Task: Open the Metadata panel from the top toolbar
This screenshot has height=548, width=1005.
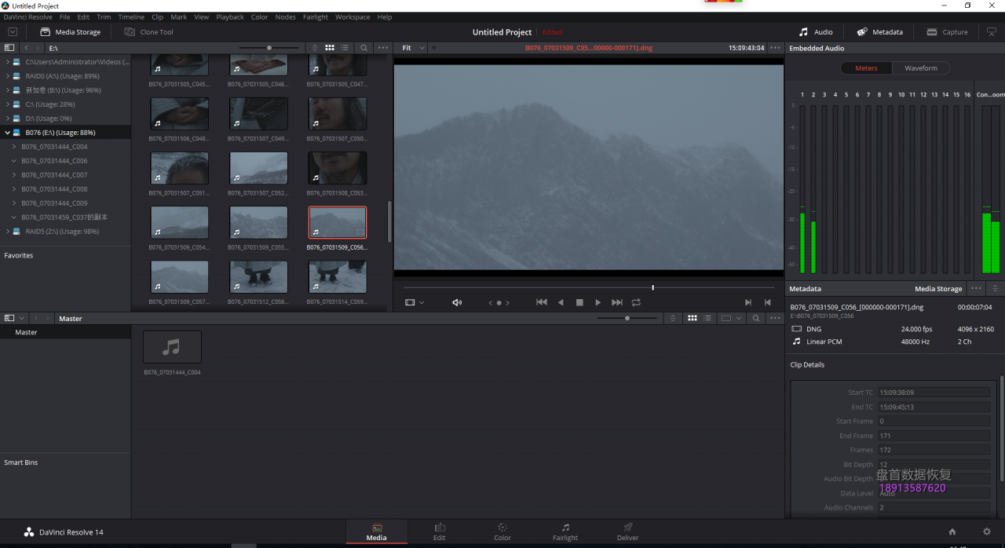Action: pos(879,32)
